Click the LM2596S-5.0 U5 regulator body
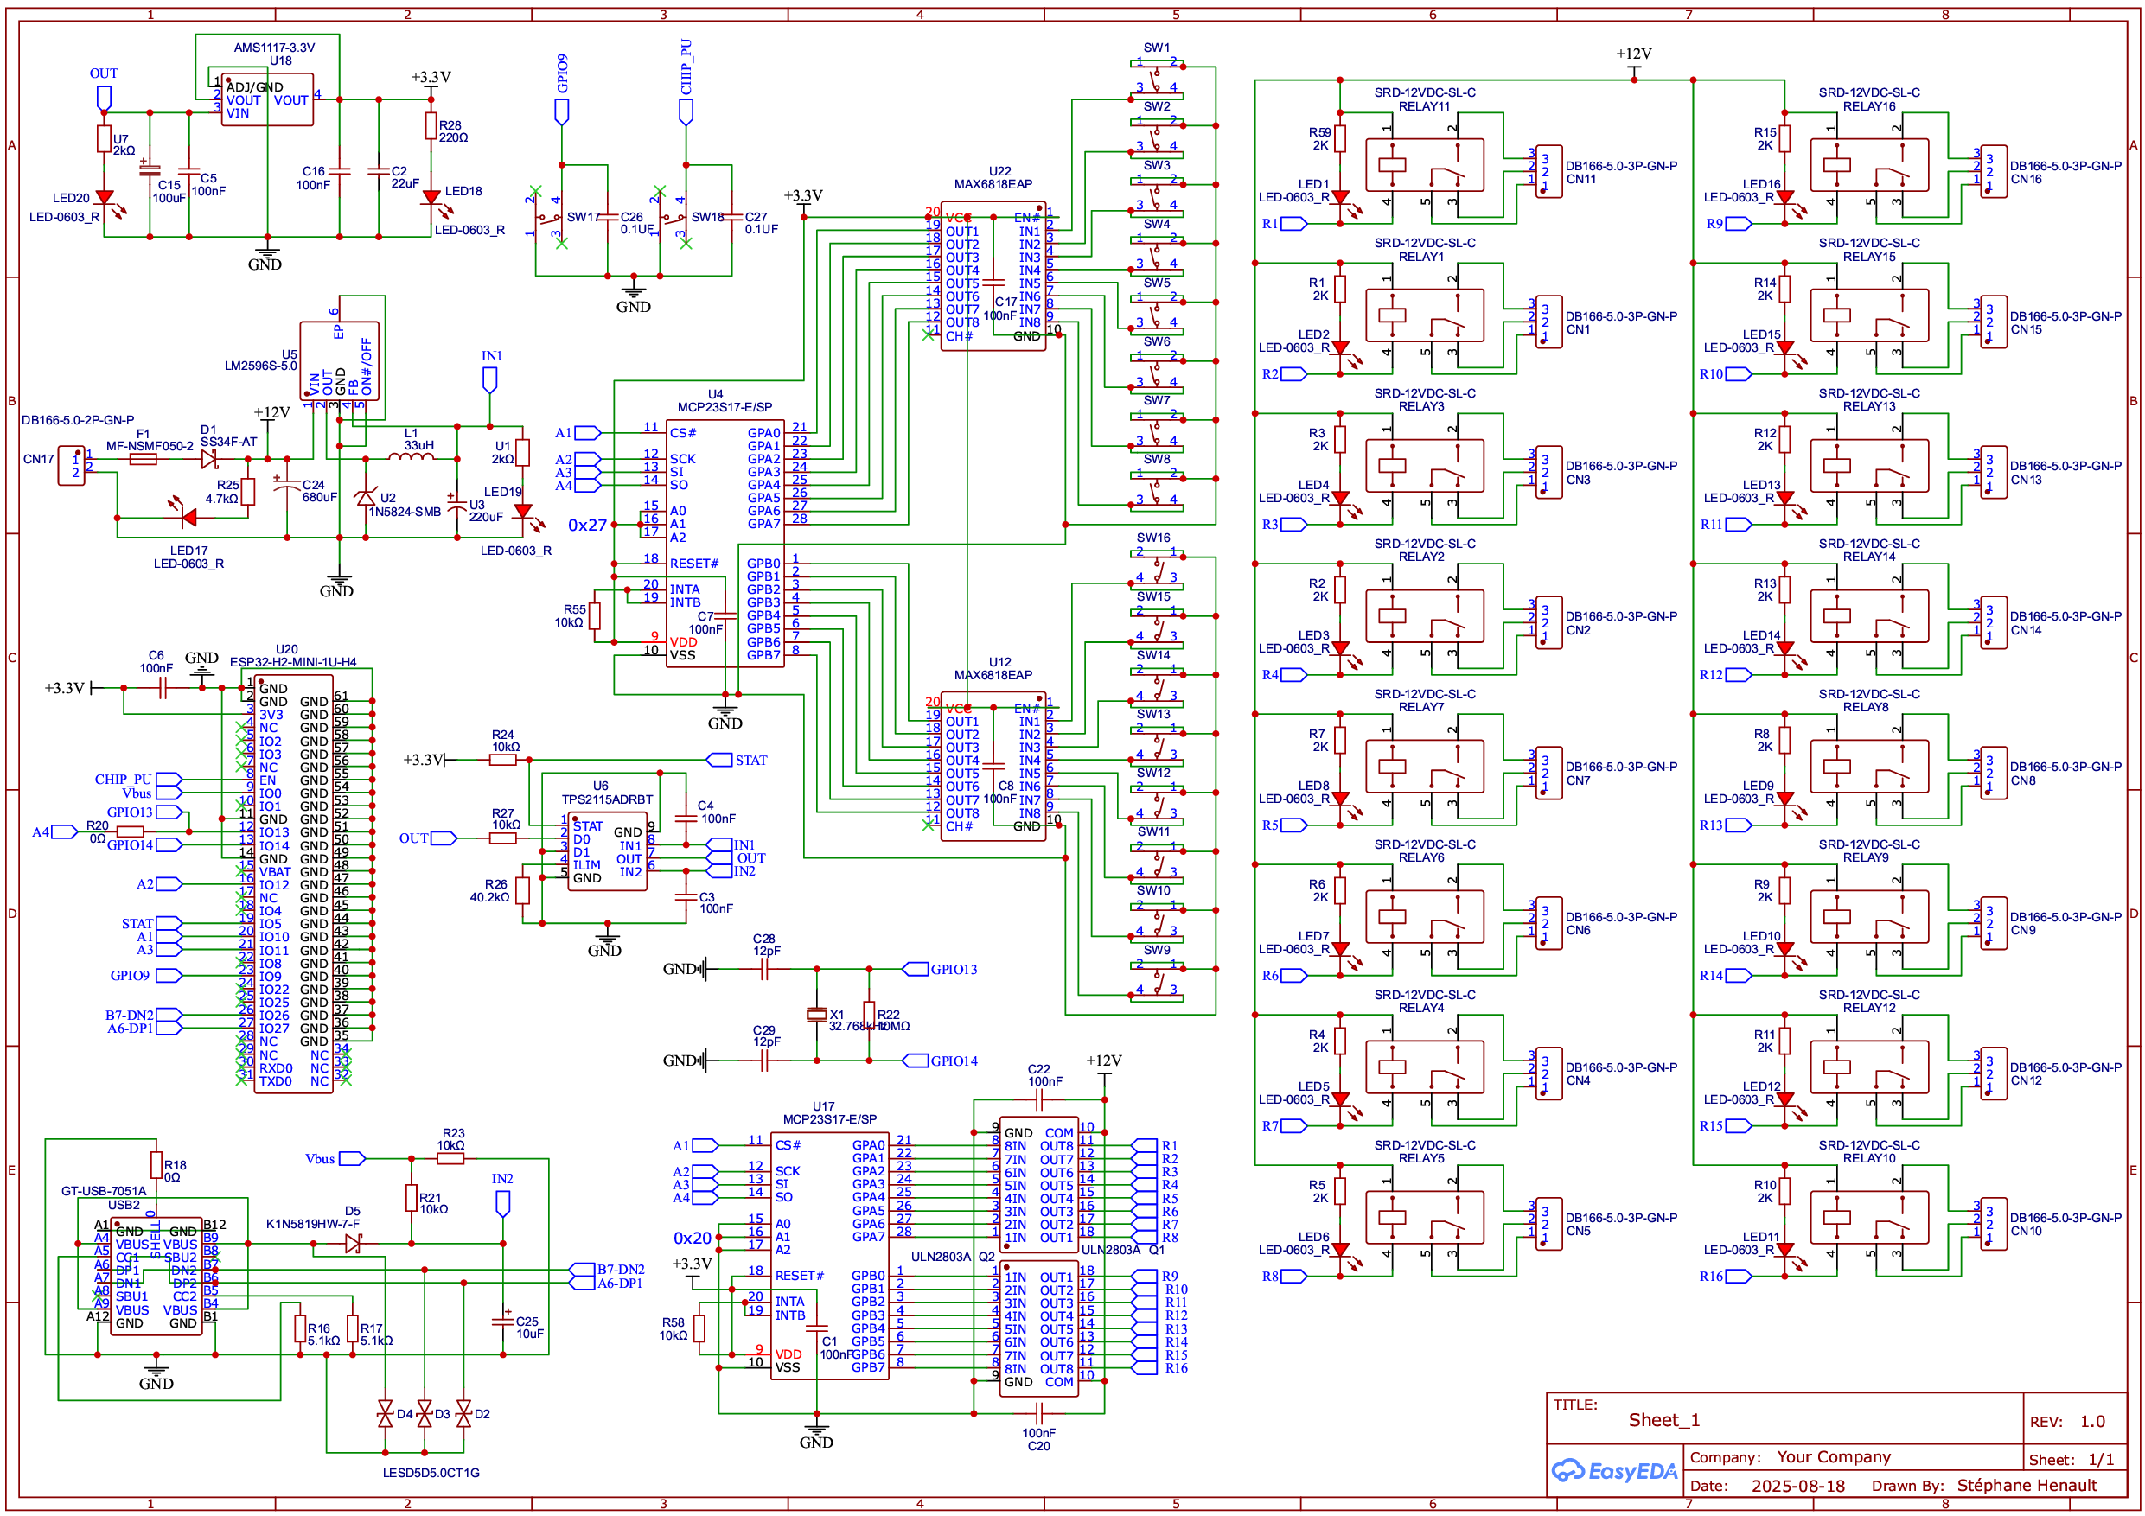The height and width of the screenshot is (1516, 2145). click(x=339, y=360)
